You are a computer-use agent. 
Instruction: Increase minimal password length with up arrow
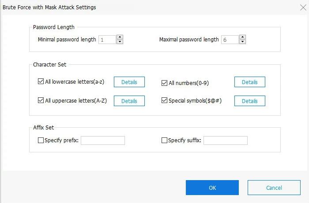(x=120, y=37)
